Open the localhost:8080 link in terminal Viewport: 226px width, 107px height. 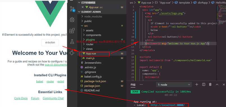(x=168, y=105)
